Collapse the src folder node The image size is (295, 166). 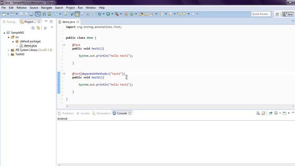[x=8, y=37]
